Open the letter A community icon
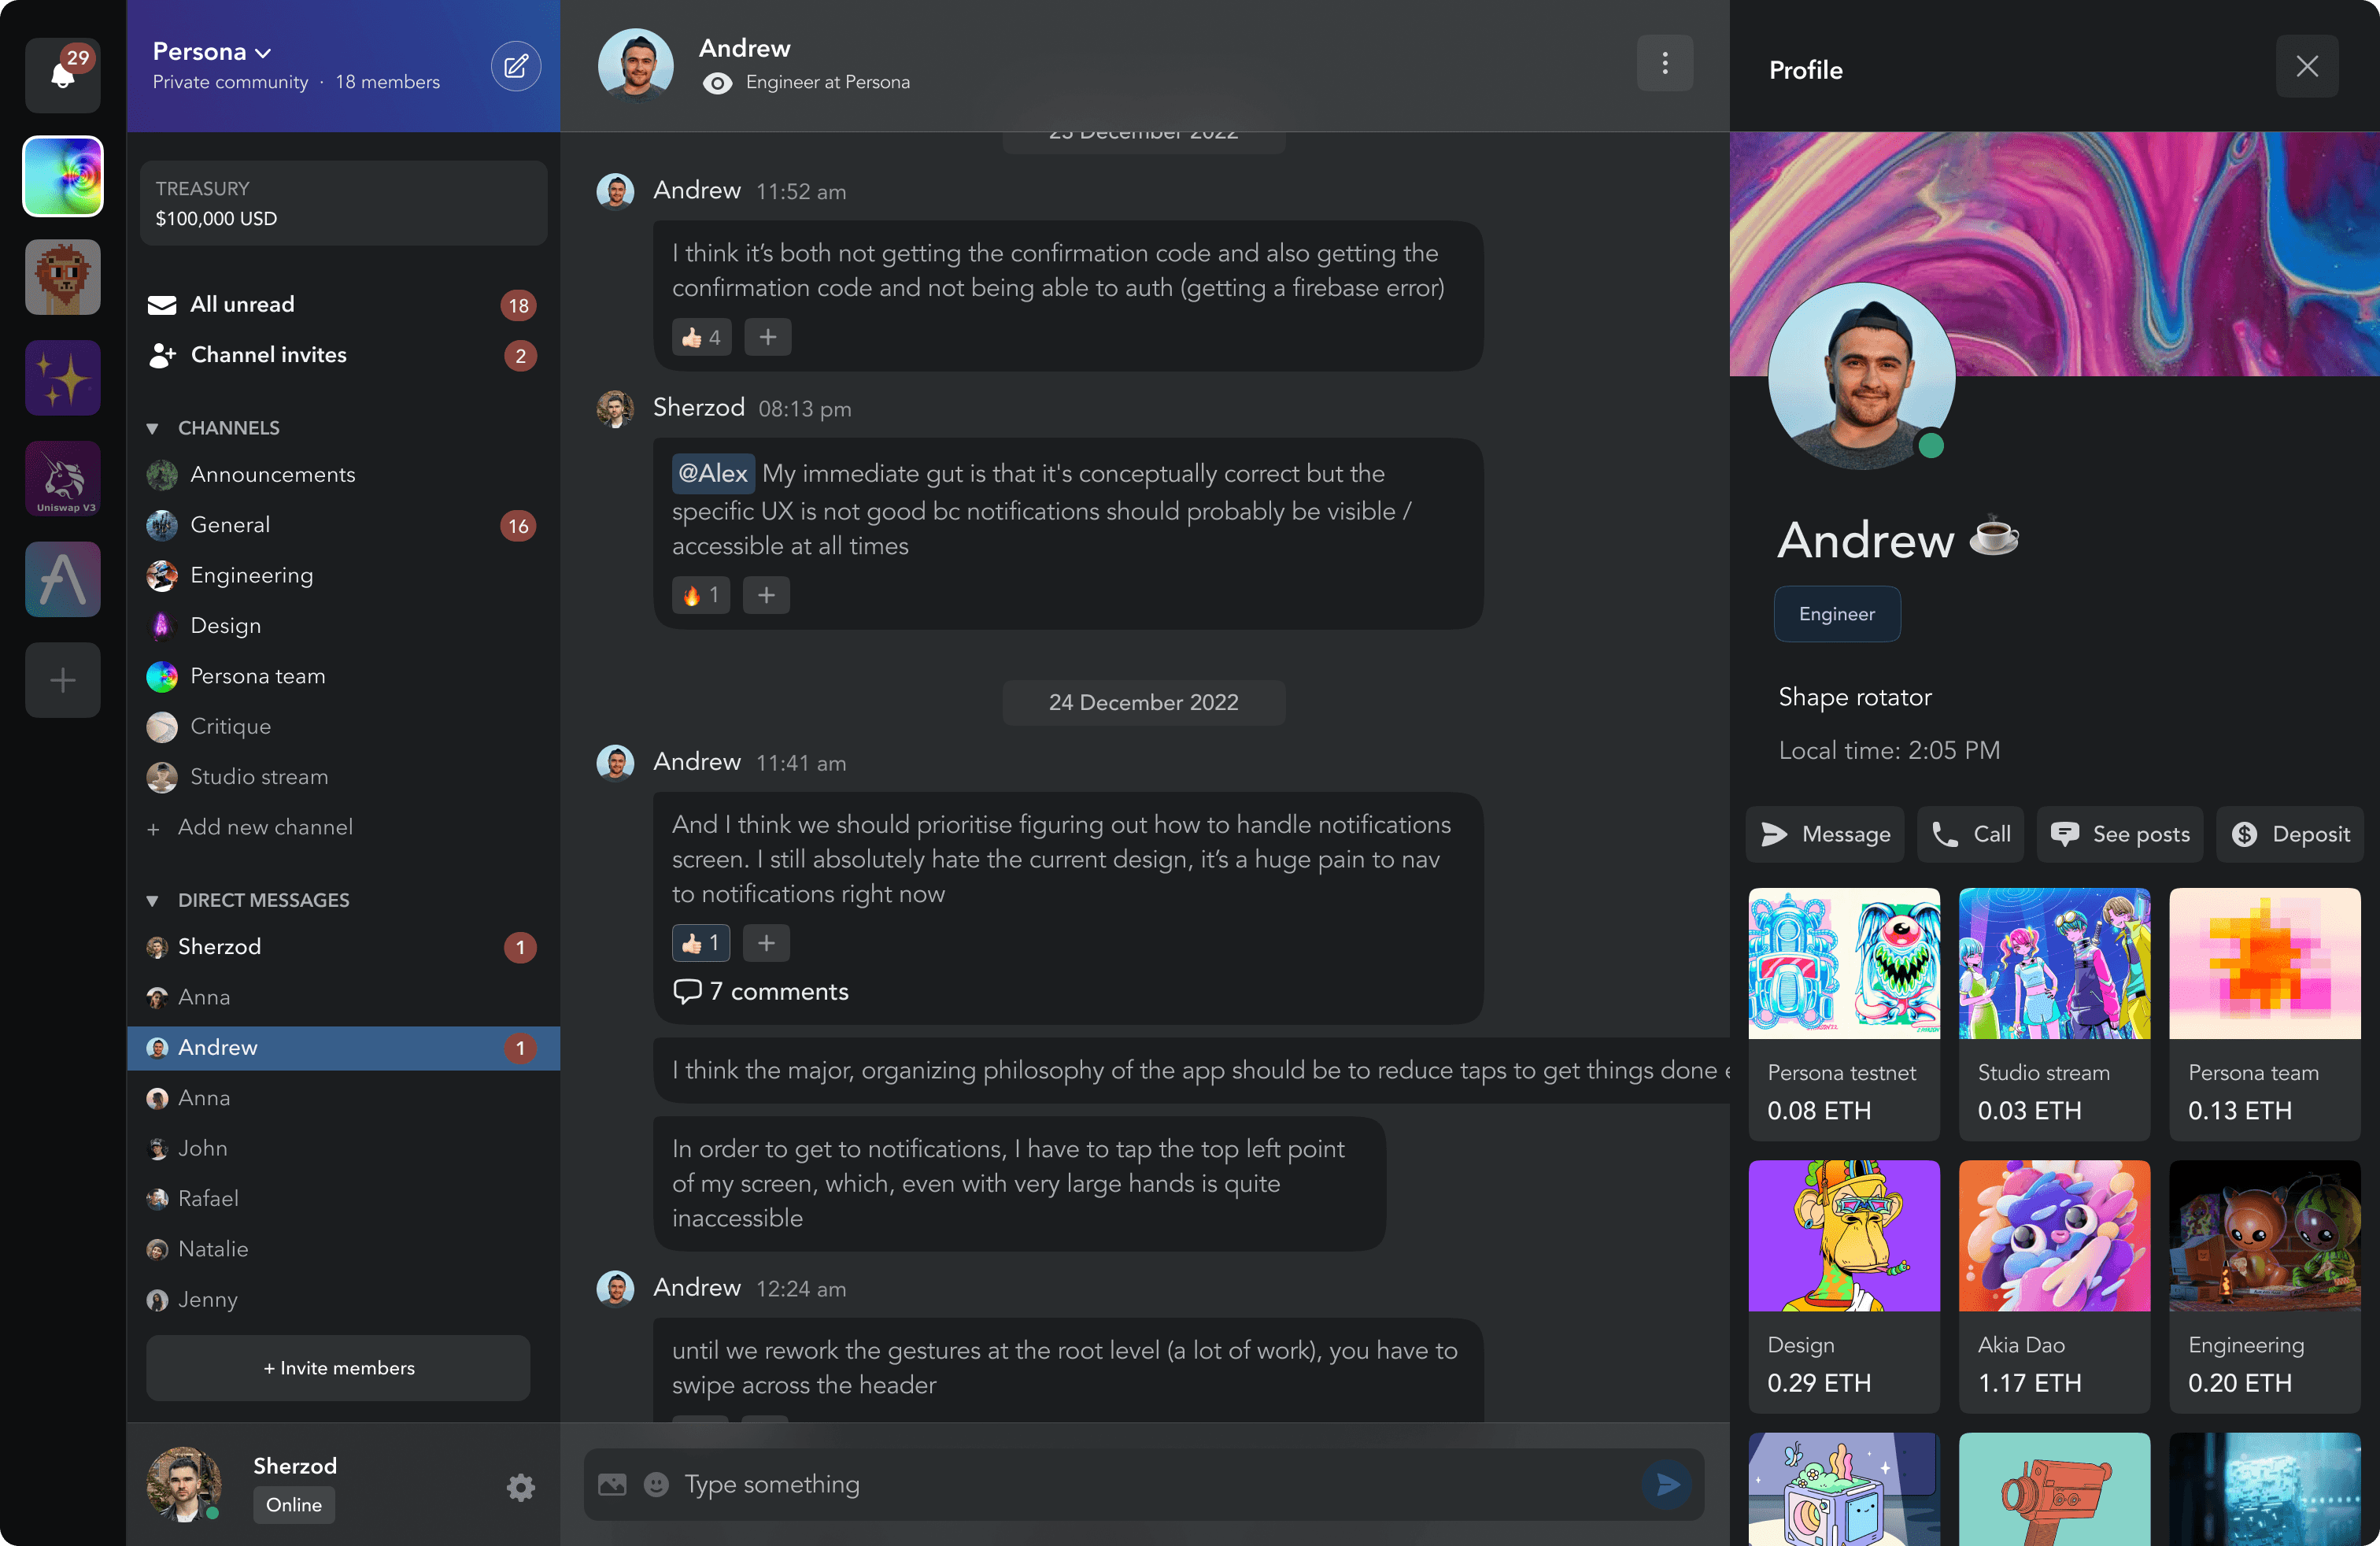The image size is (2380, 1546). pyautogui.click(x=62, y=580)
